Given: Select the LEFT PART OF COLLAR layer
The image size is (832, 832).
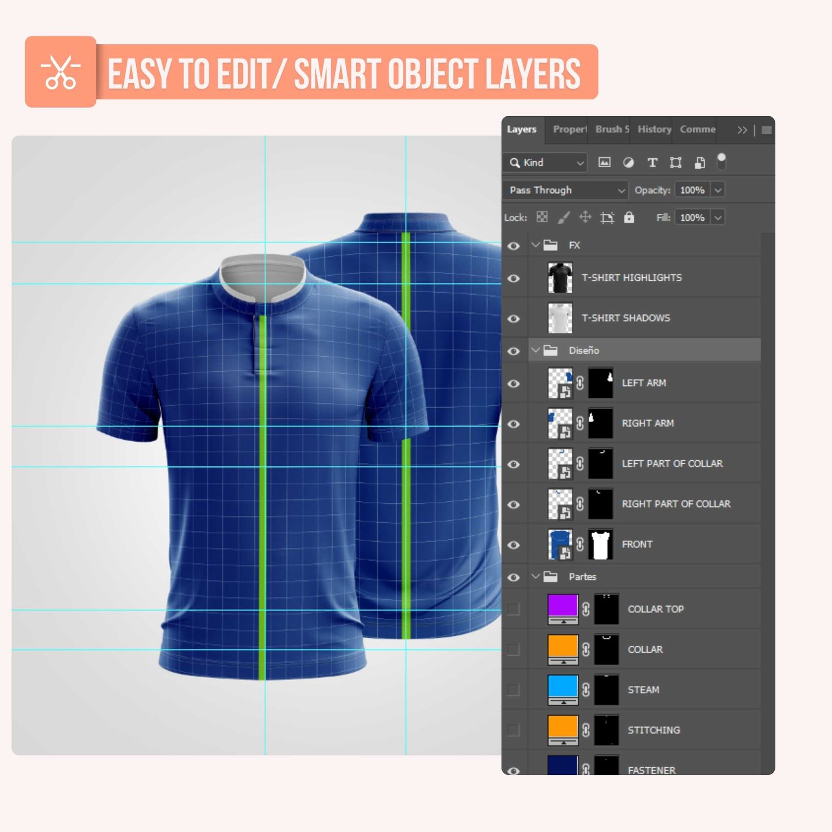Looking at the screenshot, I should point(672,463).
